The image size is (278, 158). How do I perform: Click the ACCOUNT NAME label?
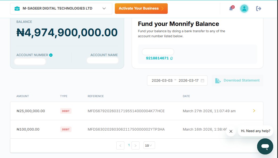tap(104, 55)
